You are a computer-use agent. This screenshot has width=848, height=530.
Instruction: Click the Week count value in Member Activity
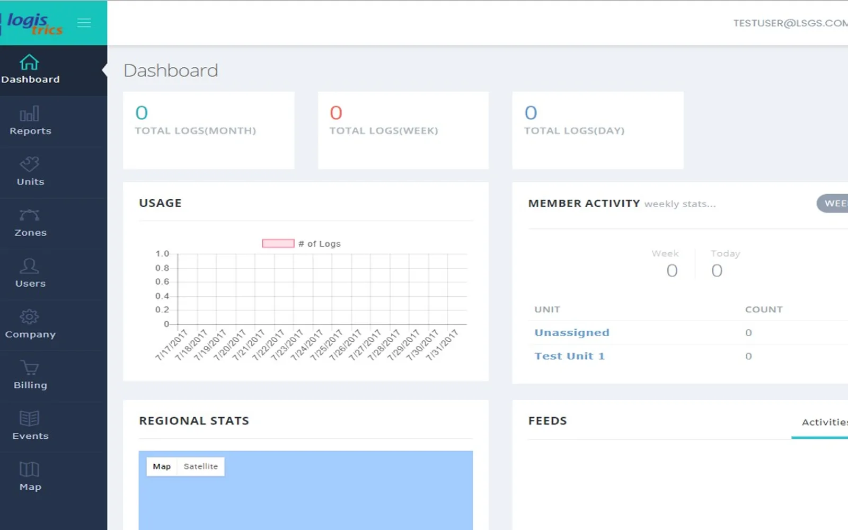click(x=672, y=271)
